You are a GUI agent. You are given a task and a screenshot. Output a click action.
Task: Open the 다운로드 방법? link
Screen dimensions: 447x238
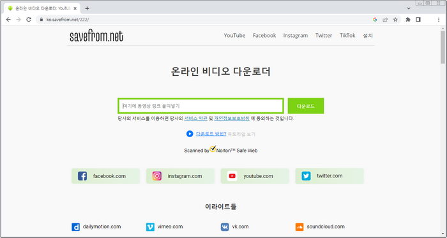[x=211, y=134]
